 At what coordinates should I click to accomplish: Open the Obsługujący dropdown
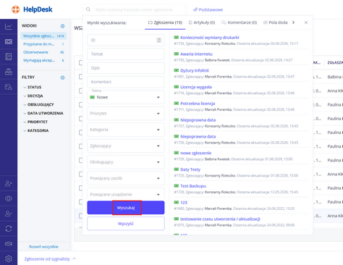point(126,162)
